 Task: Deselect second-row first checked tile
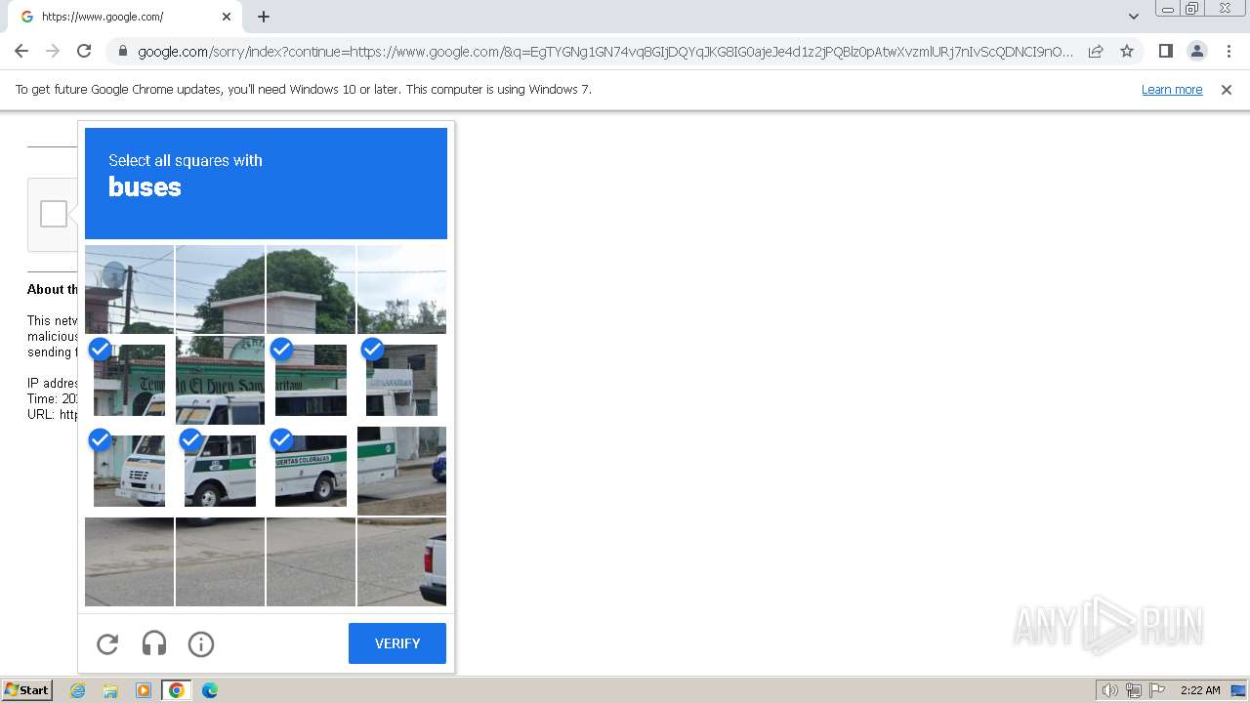pos(129,380)
